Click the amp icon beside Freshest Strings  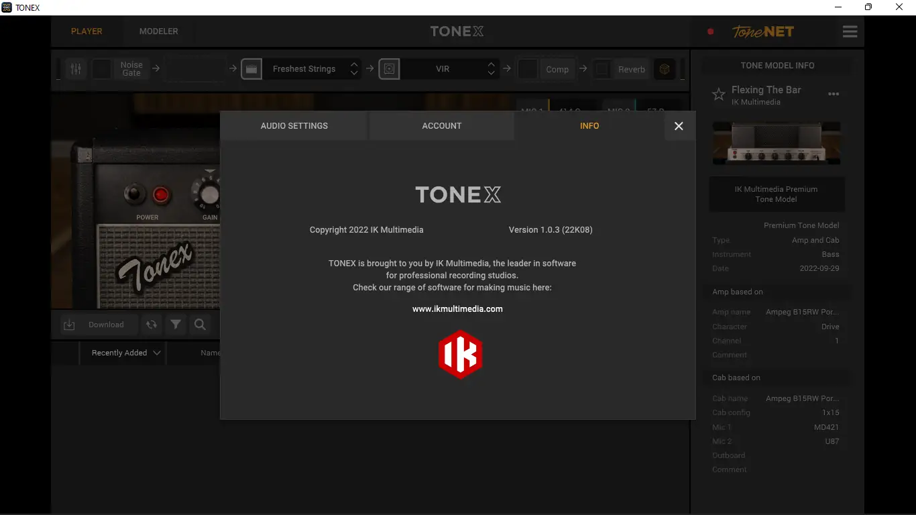(x=251, y=69)
